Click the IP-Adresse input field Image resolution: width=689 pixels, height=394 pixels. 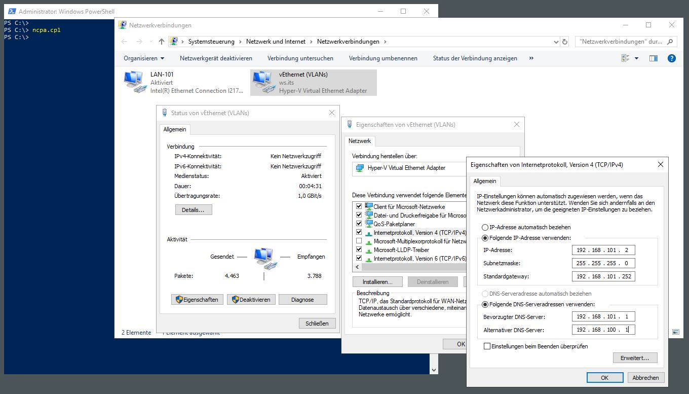[603, 250]
